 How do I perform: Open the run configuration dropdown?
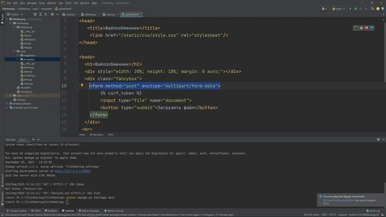pos(338,8)
